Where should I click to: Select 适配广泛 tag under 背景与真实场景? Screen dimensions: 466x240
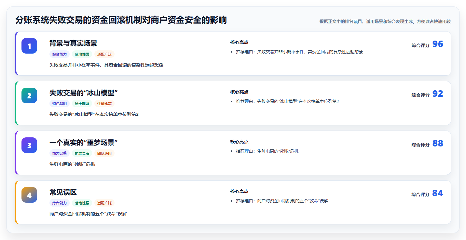click(x=104, y=54)
